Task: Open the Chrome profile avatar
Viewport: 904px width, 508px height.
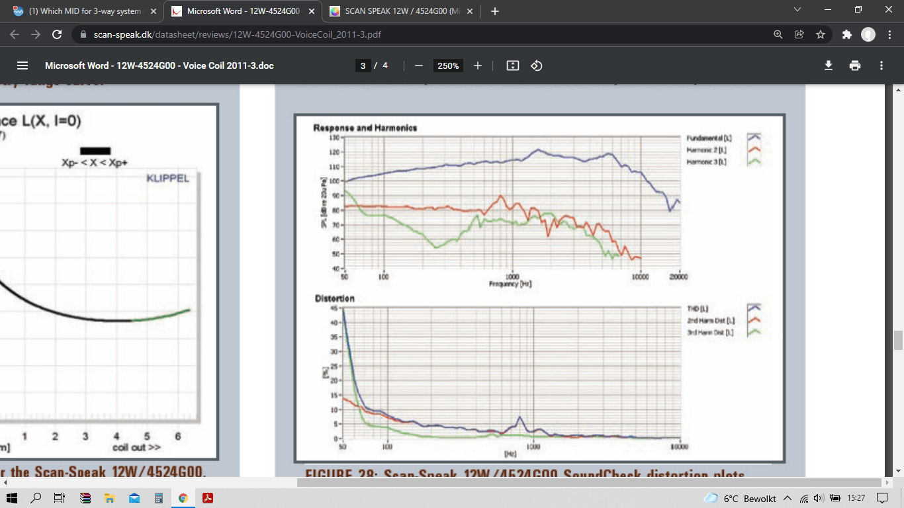Action: click(868, 34)
